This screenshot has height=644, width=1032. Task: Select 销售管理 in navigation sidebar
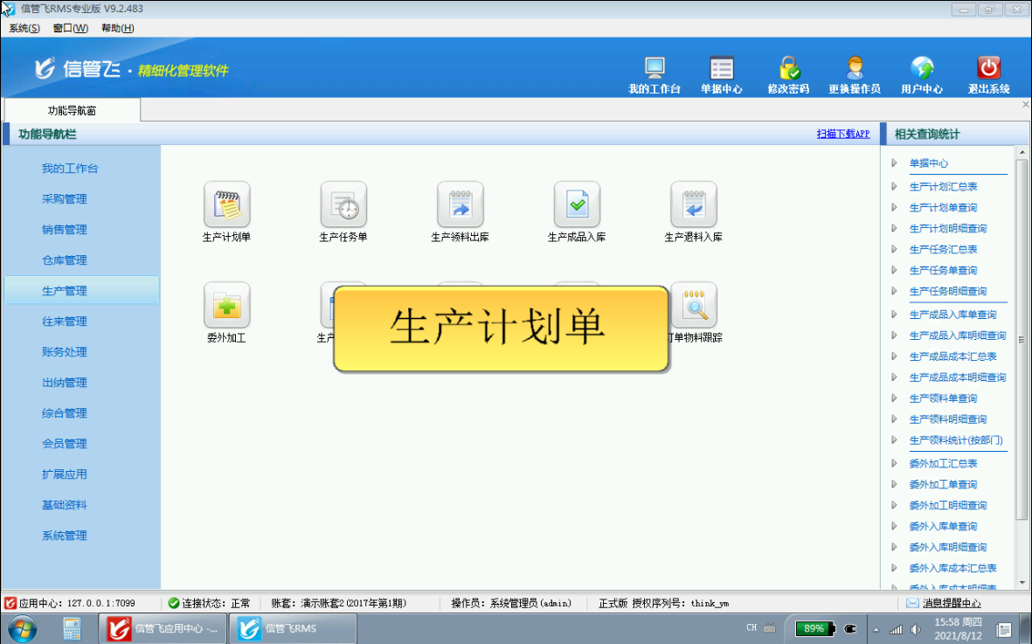pyautogui.click(x=65, y=230)
